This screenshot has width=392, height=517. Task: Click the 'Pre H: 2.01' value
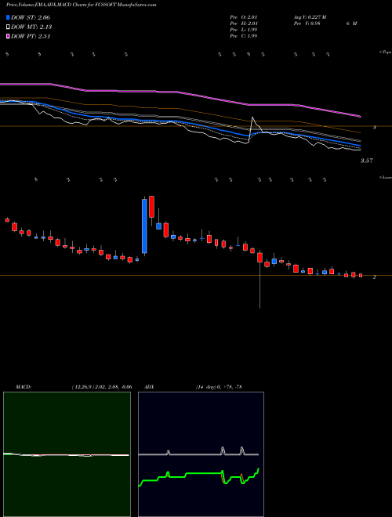pos(244,23)
